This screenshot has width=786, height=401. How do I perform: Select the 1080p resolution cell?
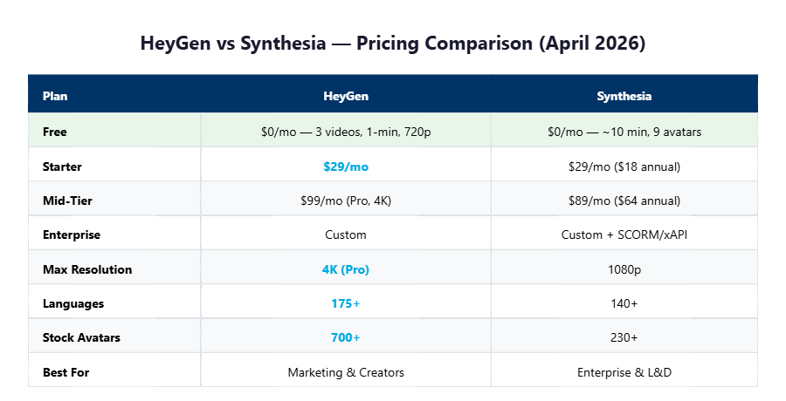(624, 269)
